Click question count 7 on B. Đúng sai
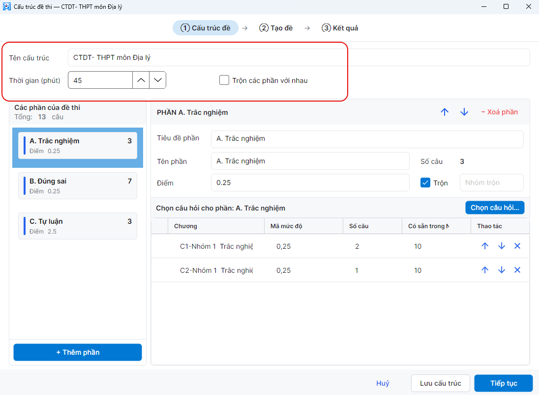 pos(130,181)
